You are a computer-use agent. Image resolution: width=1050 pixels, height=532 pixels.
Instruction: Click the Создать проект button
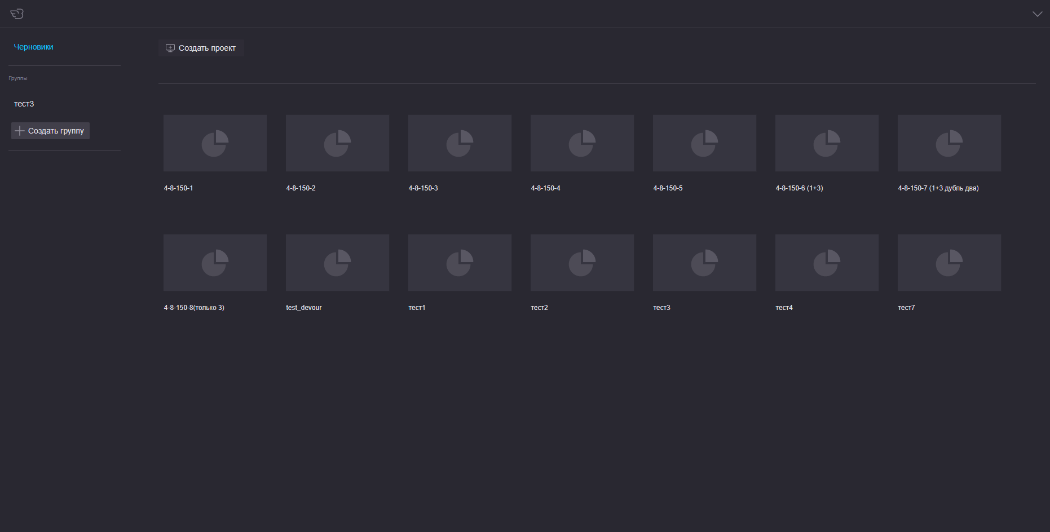(201, 48)
